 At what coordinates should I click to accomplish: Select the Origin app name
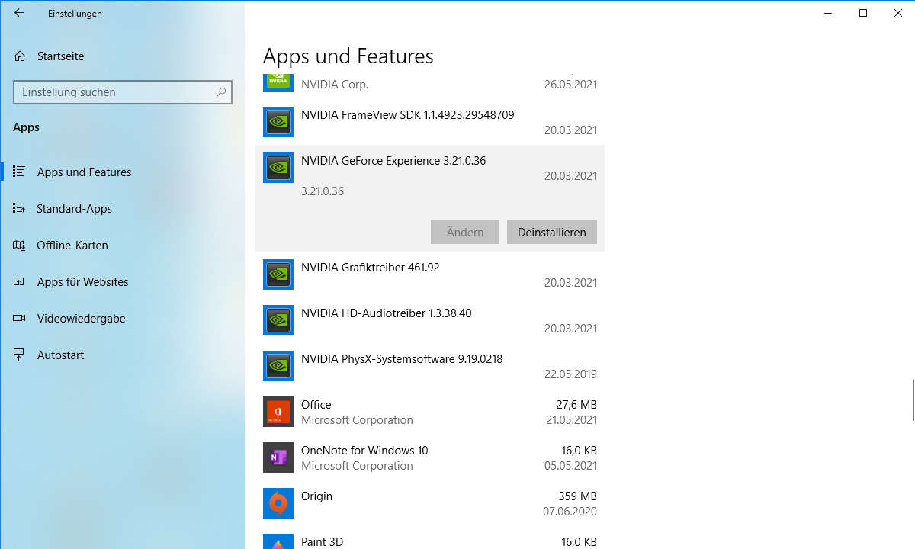coord(316,496)
